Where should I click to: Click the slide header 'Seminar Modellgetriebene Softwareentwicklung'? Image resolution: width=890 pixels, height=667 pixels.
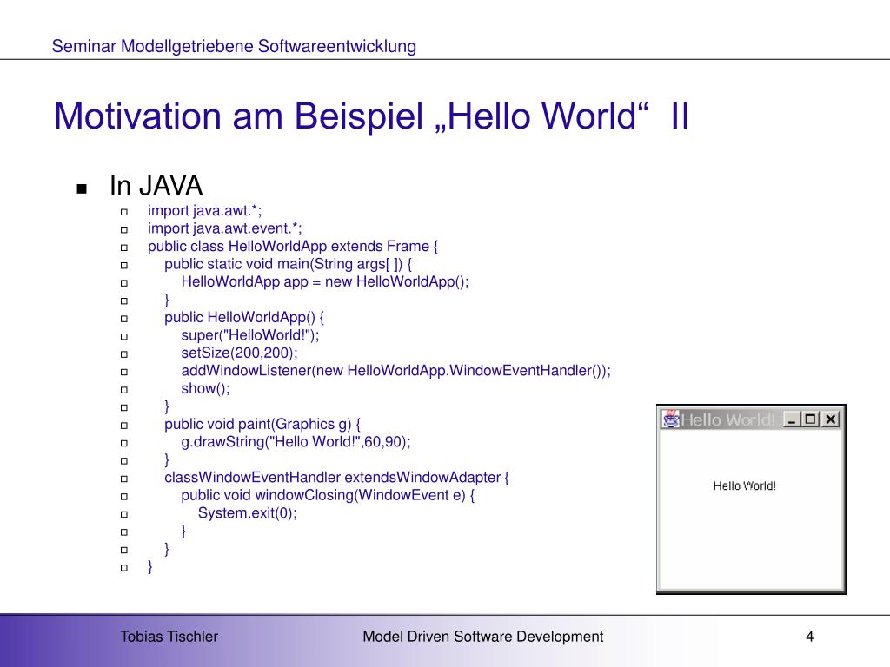(234, 46)
